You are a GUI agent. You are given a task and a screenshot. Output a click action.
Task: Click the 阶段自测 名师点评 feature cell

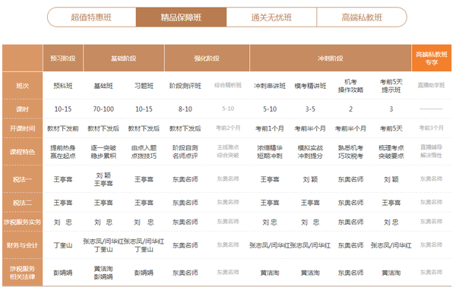(x=185, y=152)
